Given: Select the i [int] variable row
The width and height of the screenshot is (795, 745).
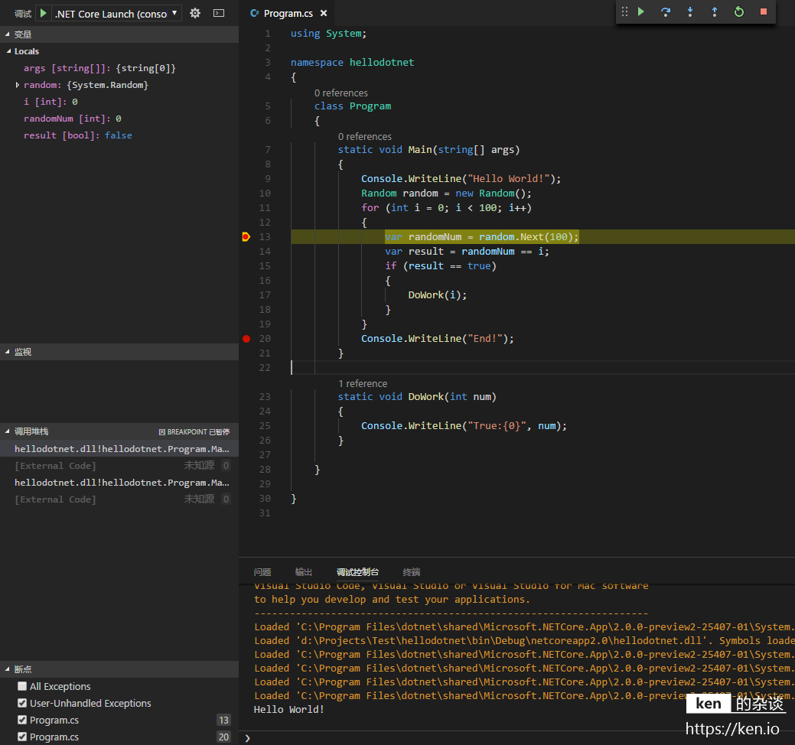Looking at the screenshot, I should (x=119, y=102).
